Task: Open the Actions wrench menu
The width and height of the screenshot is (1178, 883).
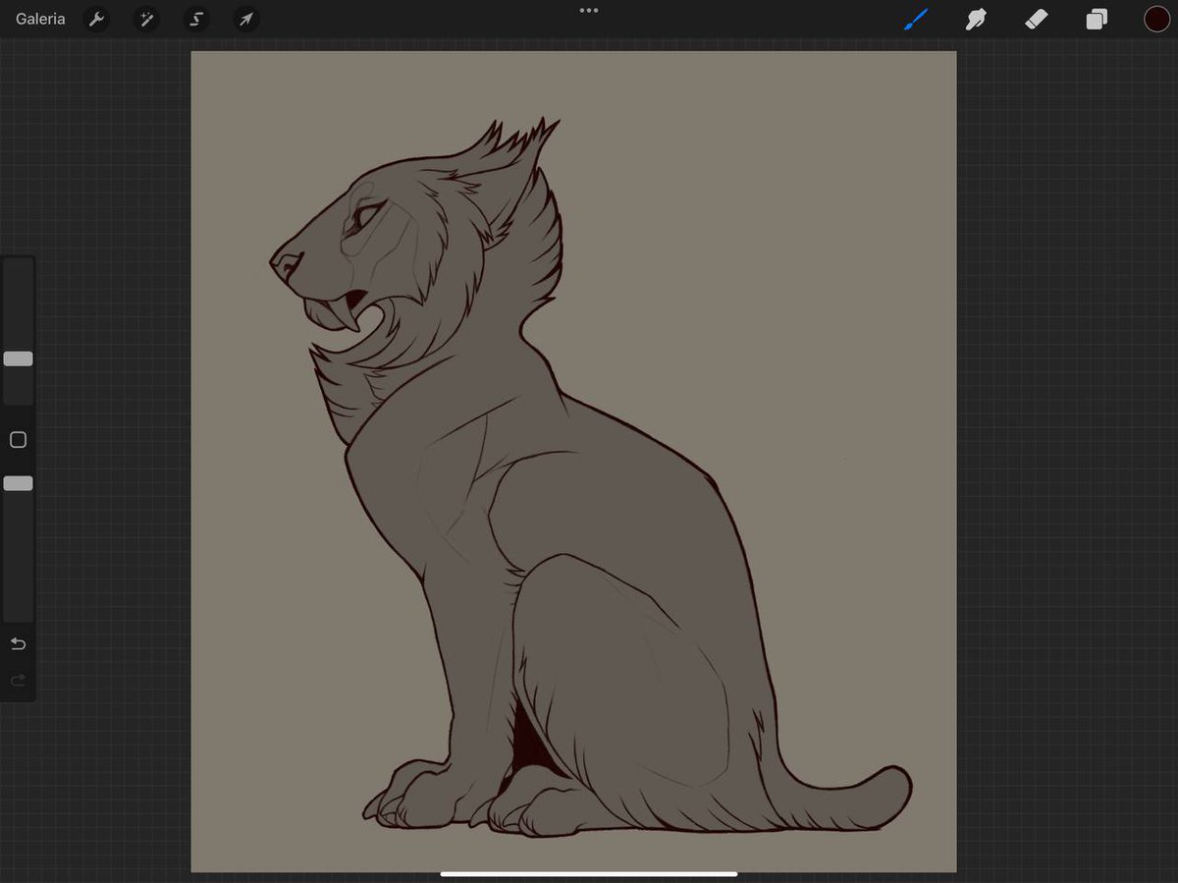Action: pyautogui.click(x=96, y=19)
